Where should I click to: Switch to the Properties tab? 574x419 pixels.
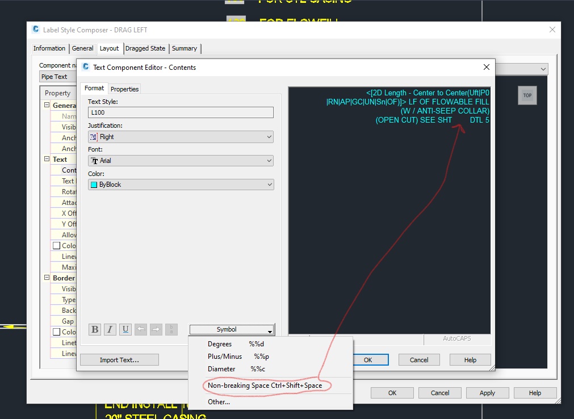[124, 89]
